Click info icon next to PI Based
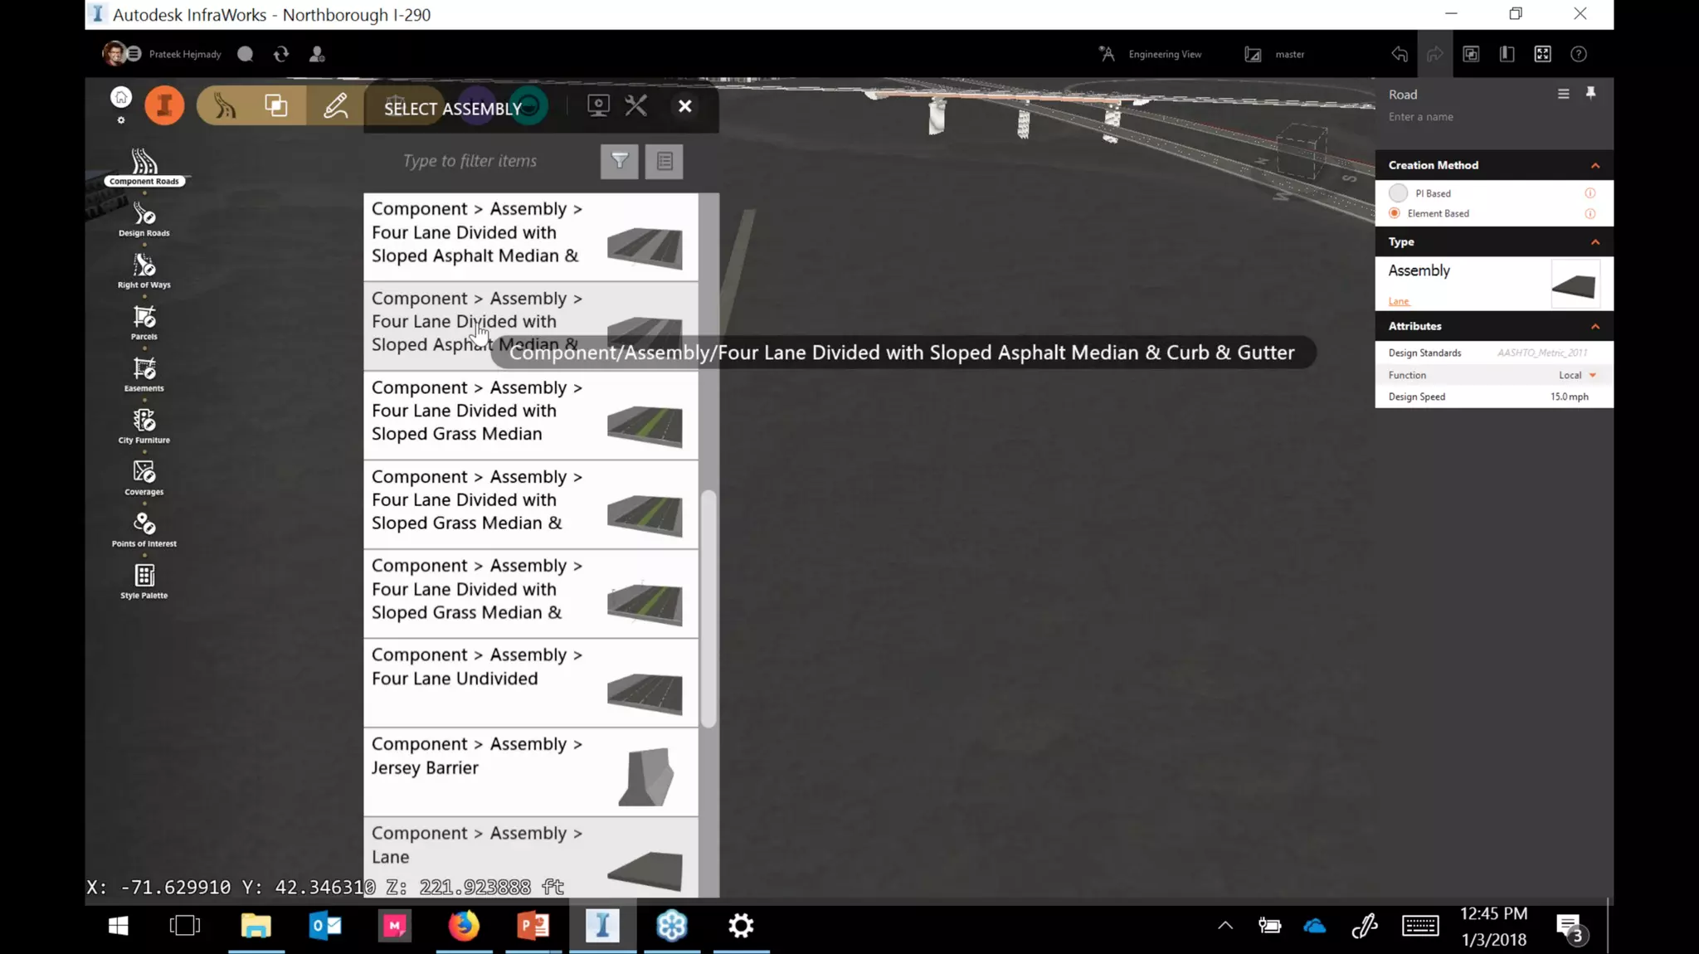The height and width of the screenshot is (954, 1699). tap(1590, 193)
